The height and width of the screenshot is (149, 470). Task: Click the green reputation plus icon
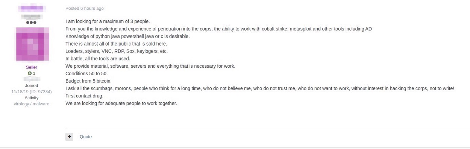[29, 73]
